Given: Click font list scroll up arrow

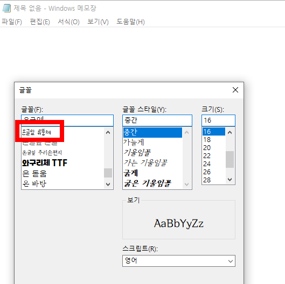Looking at the screenshot, I should (108, 132).
